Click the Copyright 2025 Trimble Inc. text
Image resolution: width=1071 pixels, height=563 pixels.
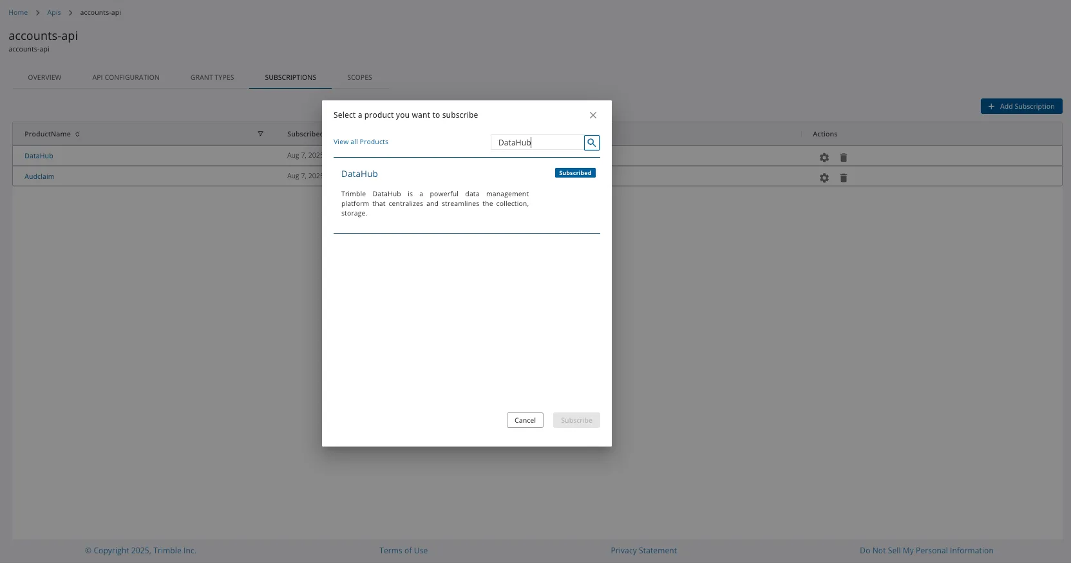(x=140, y=551)
